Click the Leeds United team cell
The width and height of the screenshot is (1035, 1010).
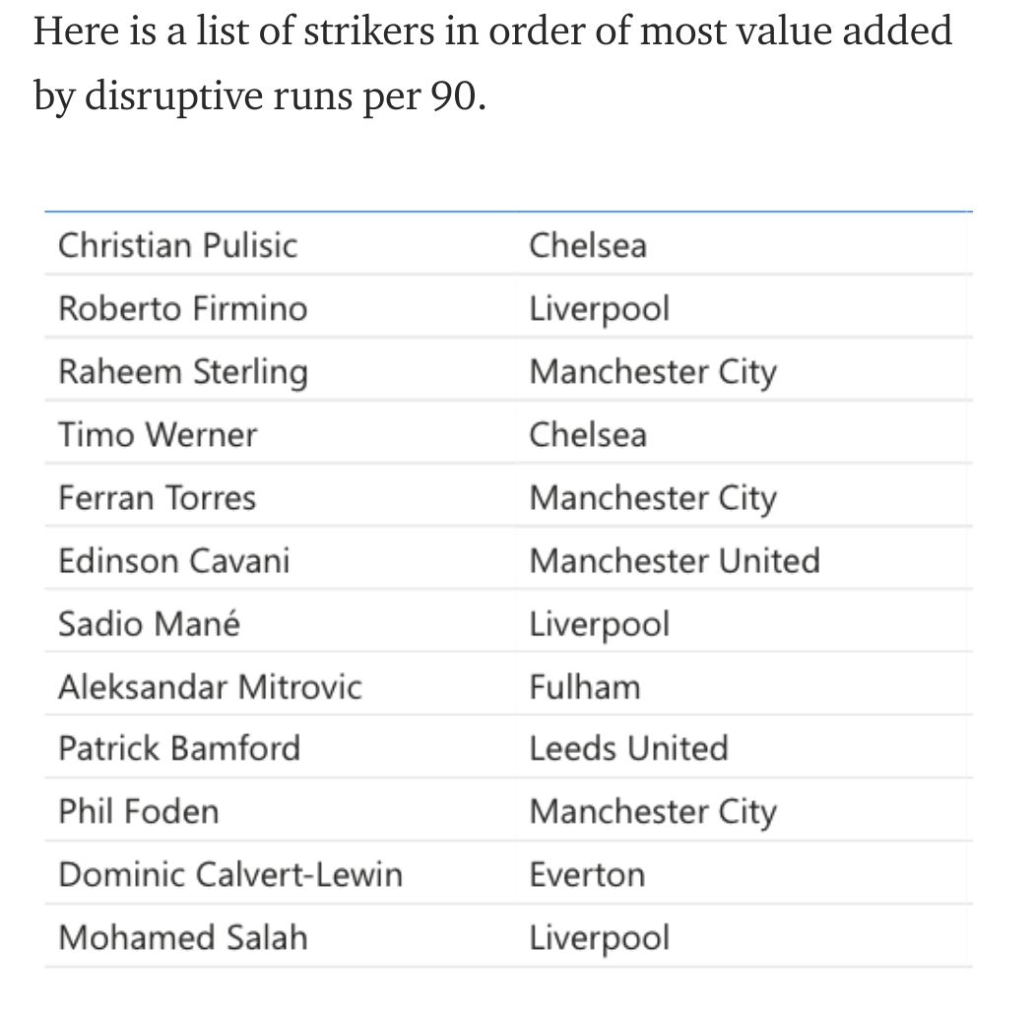[x=628, y=748]
